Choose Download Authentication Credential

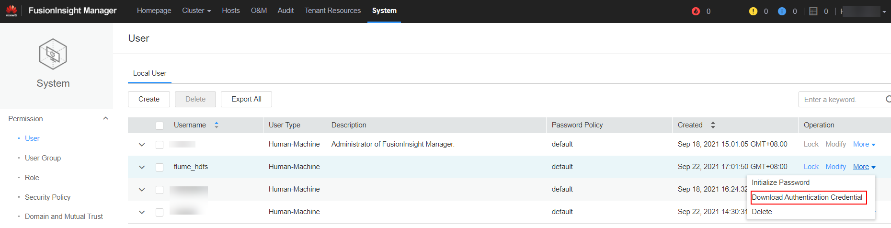[x=807, y=197]
